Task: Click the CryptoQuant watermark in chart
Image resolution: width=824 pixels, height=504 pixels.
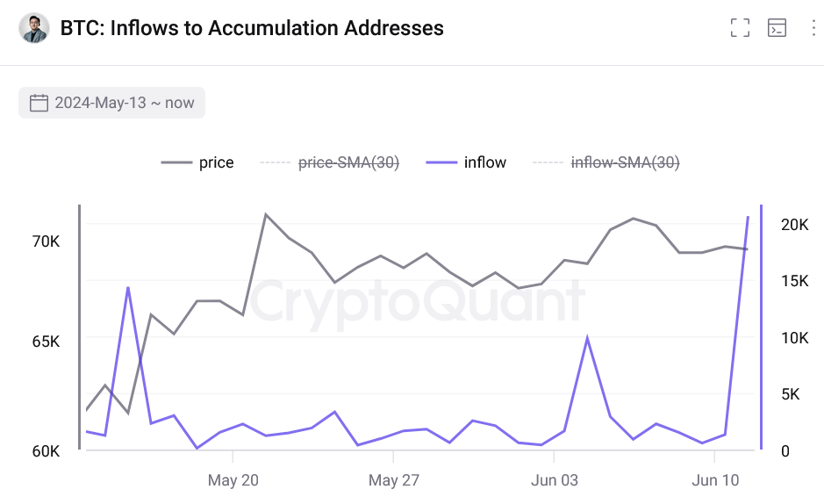Action: [417, 301]
